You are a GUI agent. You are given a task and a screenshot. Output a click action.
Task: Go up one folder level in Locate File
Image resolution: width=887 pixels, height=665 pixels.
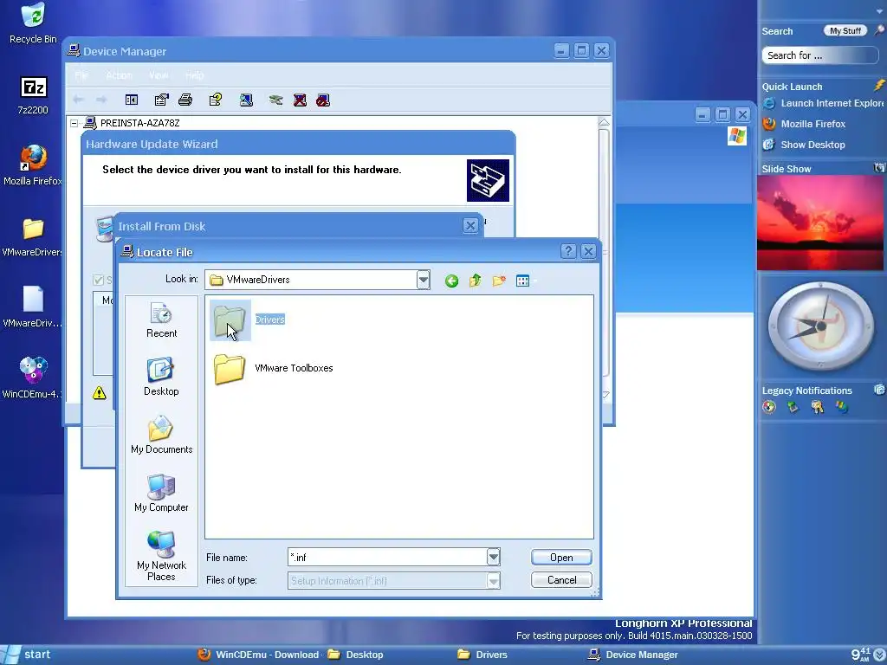[x=476, y=281]
